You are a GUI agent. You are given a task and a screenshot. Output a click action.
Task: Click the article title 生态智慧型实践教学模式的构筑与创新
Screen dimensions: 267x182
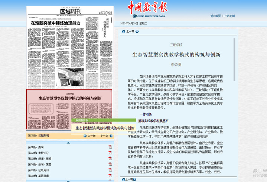coord(176,55)
